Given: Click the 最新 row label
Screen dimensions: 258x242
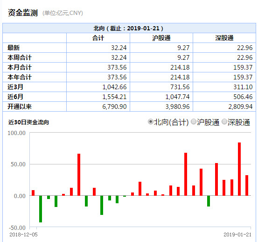Looking at the screenshot, I should pyautogui.click(x=14, y=48).
